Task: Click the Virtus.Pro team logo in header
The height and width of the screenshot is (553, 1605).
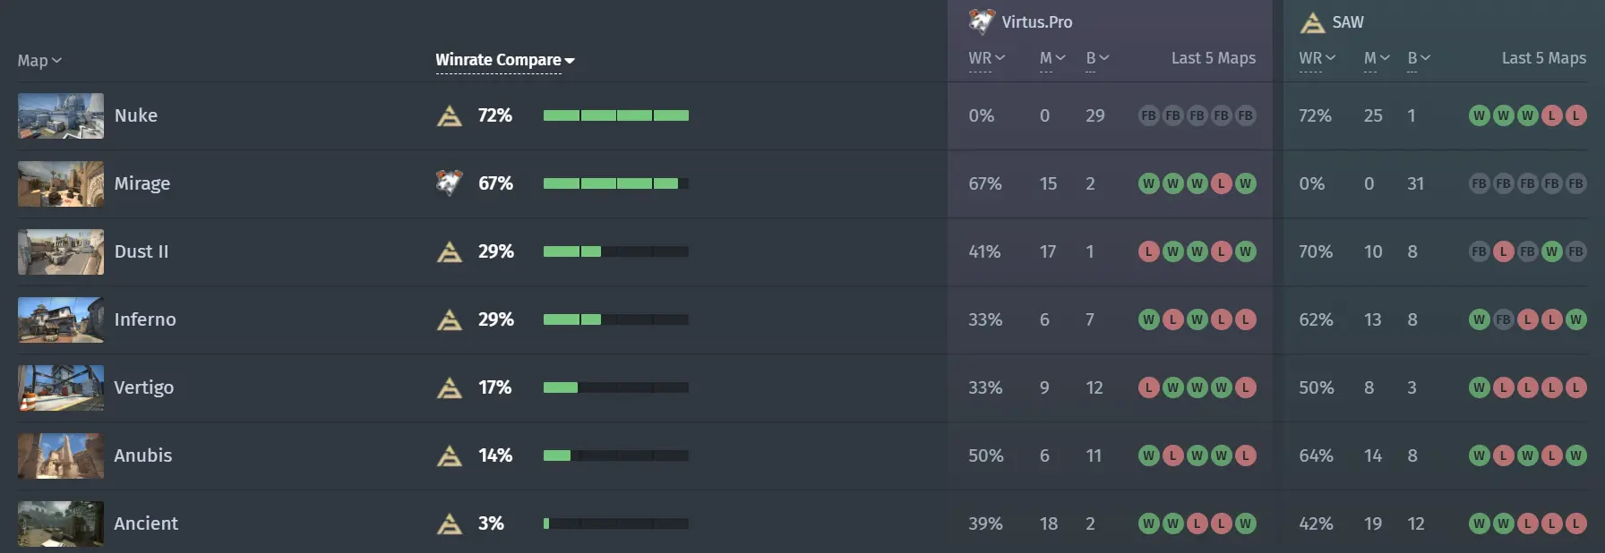Action: 982,21
